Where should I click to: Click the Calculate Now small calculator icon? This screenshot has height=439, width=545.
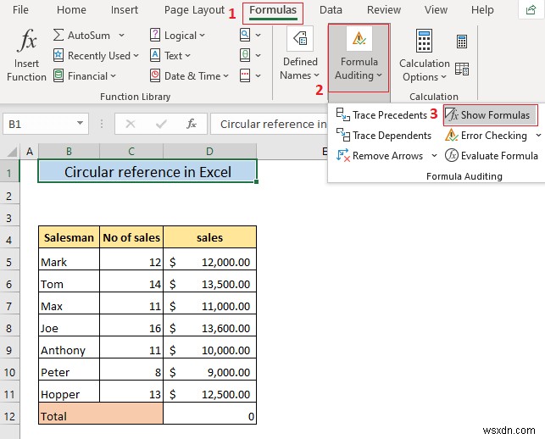[462, 42]
